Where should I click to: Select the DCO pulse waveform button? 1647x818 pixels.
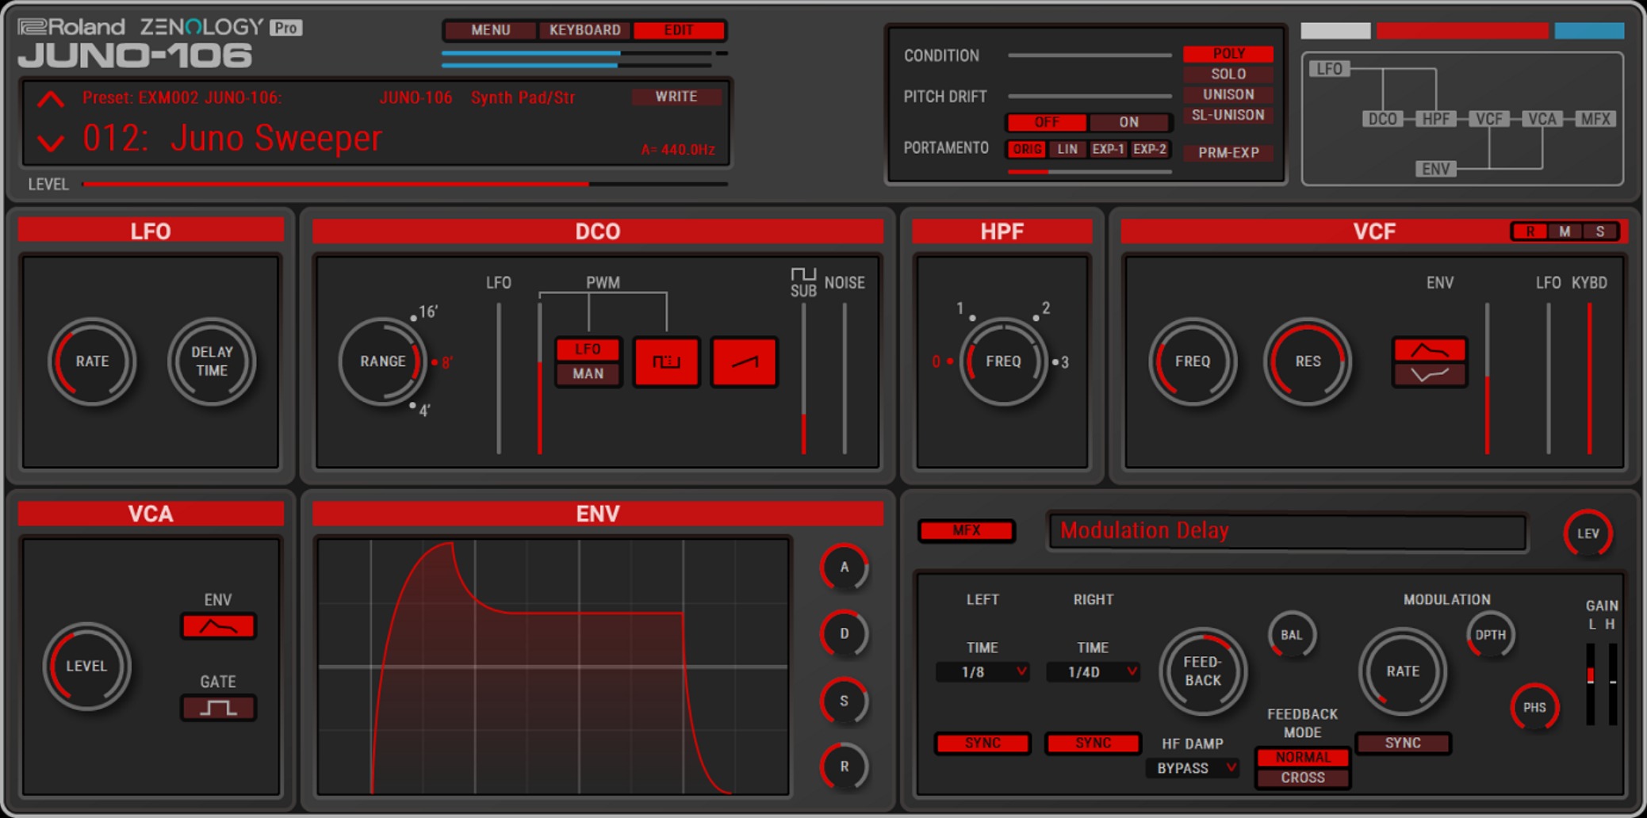click(666, 361)
